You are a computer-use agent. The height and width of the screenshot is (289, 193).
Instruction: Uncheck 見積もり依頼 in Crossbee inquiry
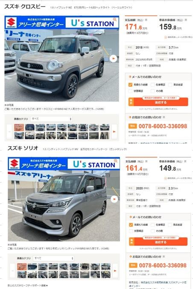pyautogui.click(x=130, y=85)
